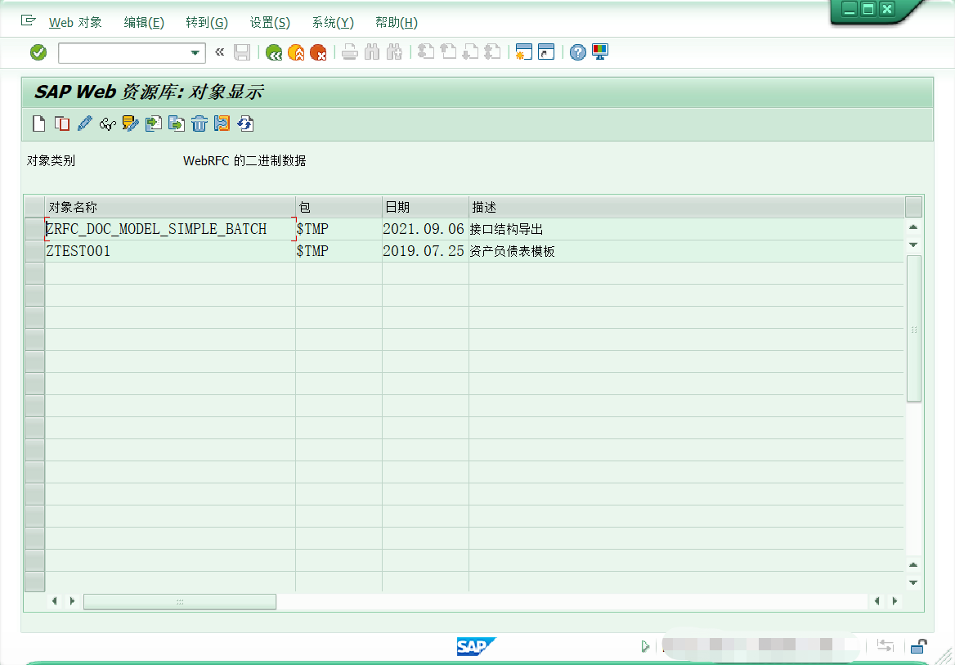Click the Create New Session icon
The height and width of the screenshot is (665, 955).
(524, 52)
